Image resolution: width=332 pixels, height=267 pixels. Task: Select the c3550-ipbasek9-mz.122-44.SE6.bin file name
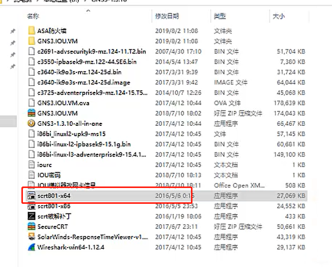tap(87, 62)
